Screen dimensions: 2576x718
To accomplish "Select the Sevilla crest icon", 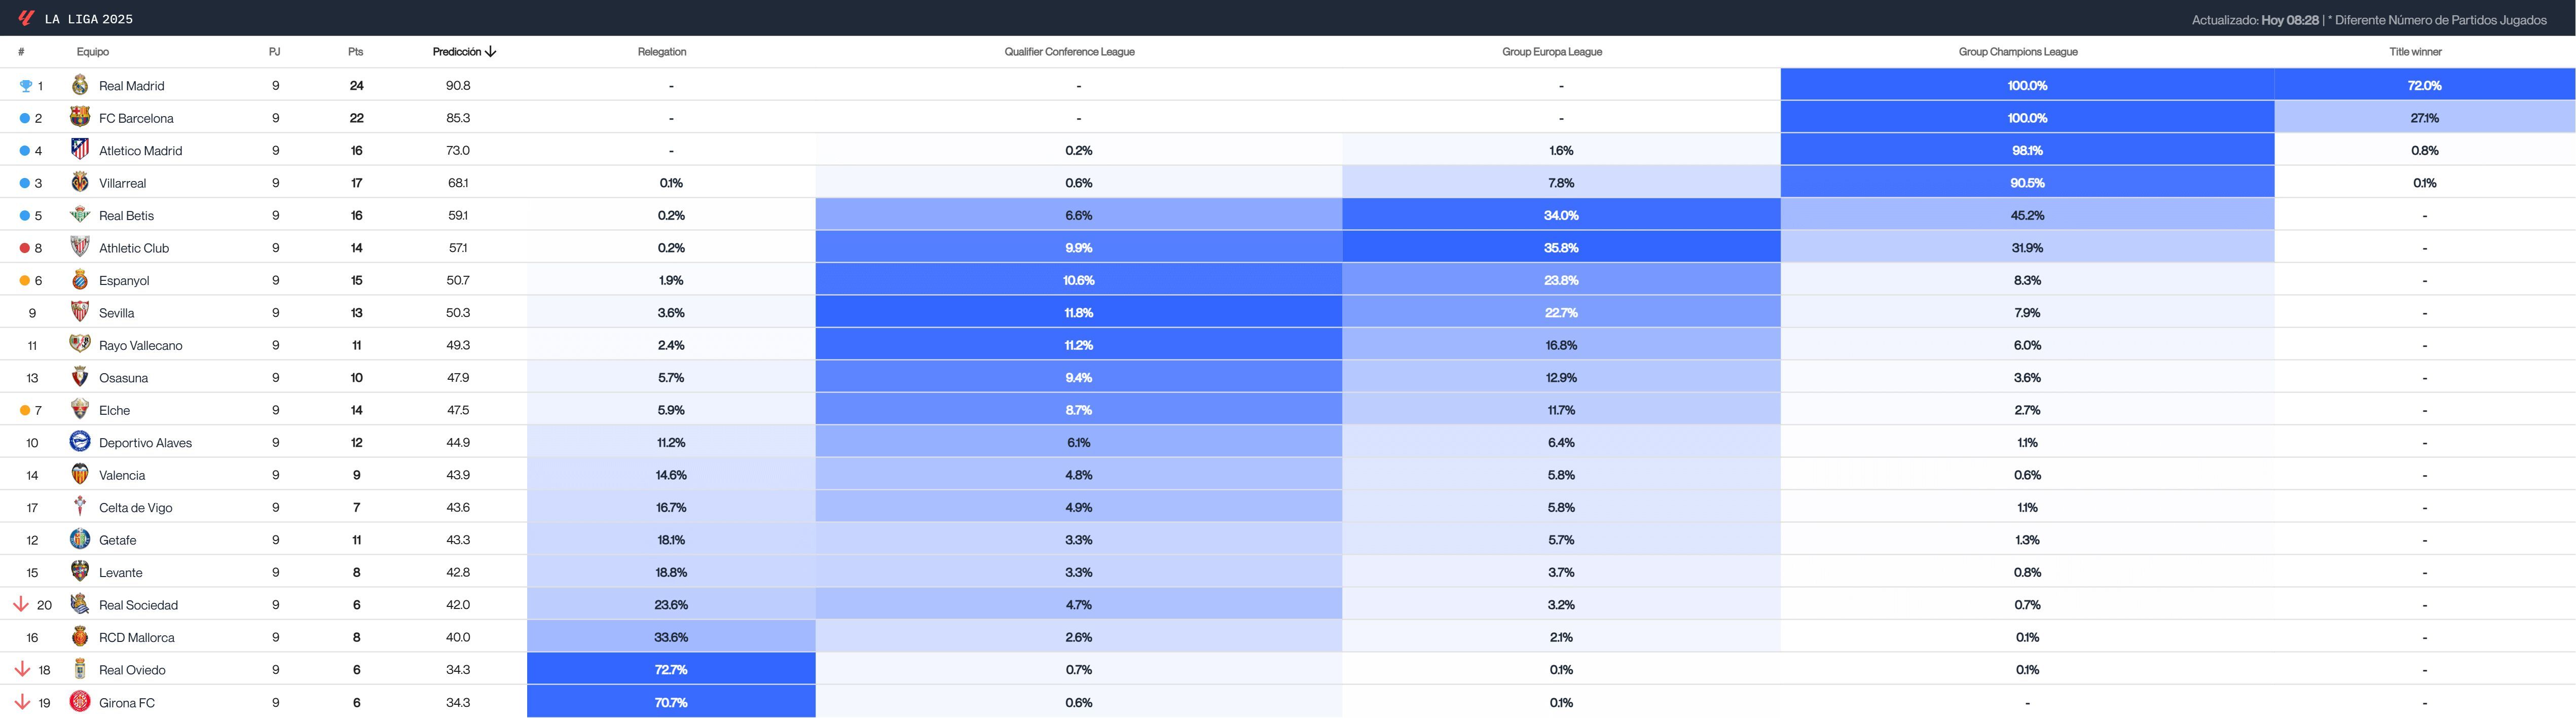I will 81,312.
